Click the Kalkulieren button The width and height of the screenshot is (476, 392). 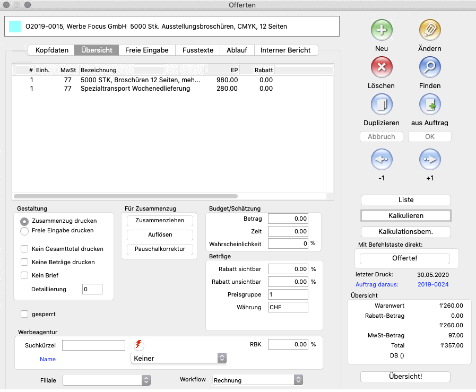coord(405,216)
